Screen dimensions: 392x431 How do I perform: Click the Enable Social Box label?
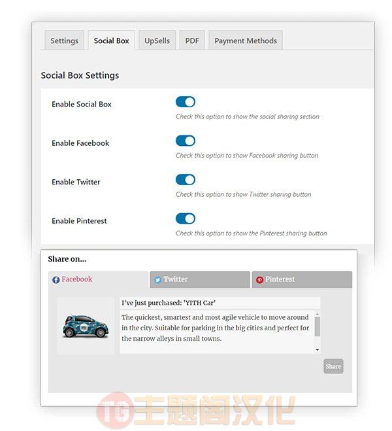[82, 104]
